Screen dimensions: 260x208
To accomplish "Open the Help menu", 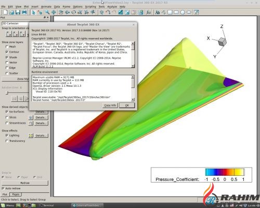I will (x=122, y=7).
